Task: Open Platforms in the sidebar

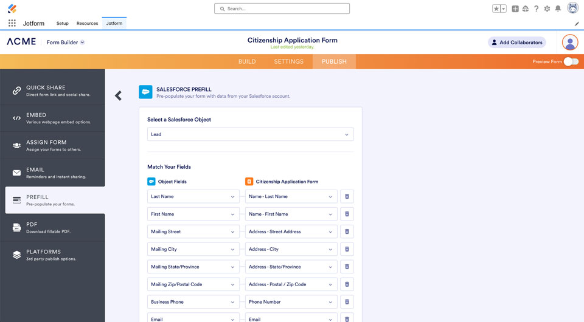Action: click(52, 255)
